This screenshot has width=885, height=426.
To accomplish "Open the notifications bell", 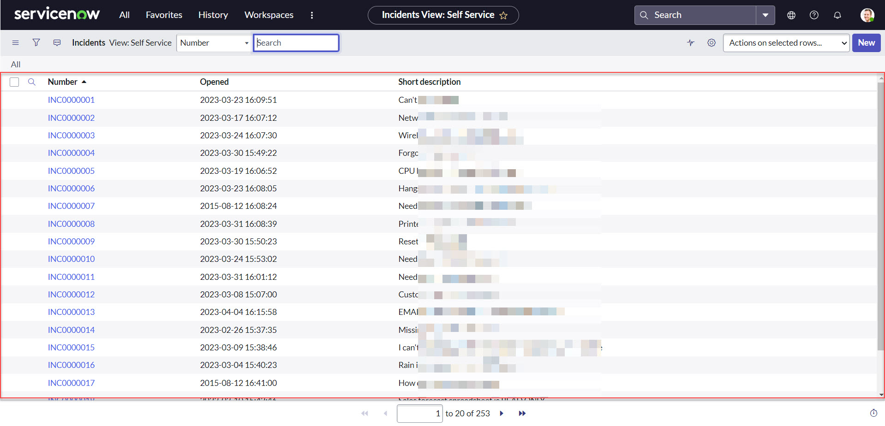I will point(837,15).
